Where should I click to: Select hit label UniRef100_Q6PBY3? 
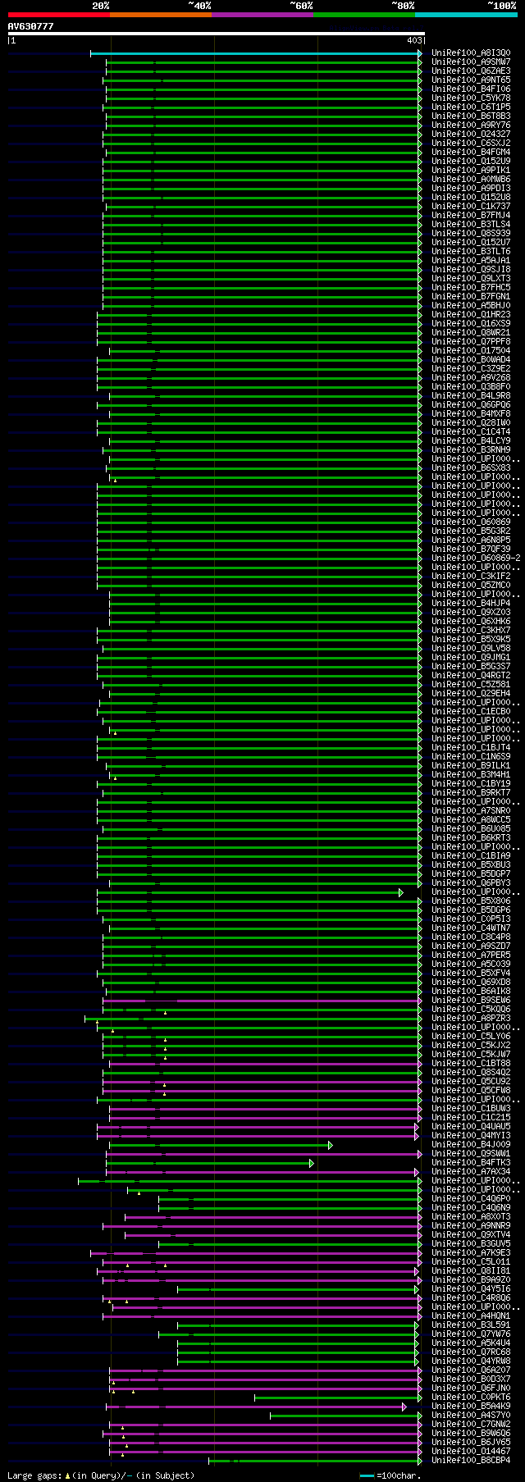point(471,883)
